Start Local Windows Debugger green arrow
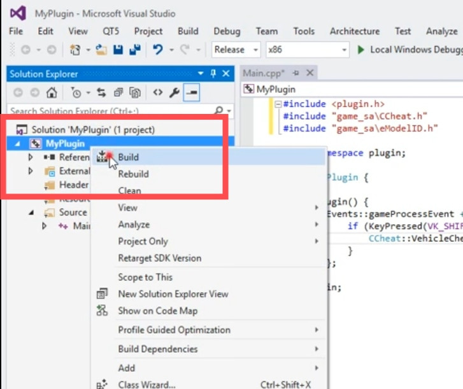The width and height of the screenshot is (463, 389). click(x=360, y=50)
